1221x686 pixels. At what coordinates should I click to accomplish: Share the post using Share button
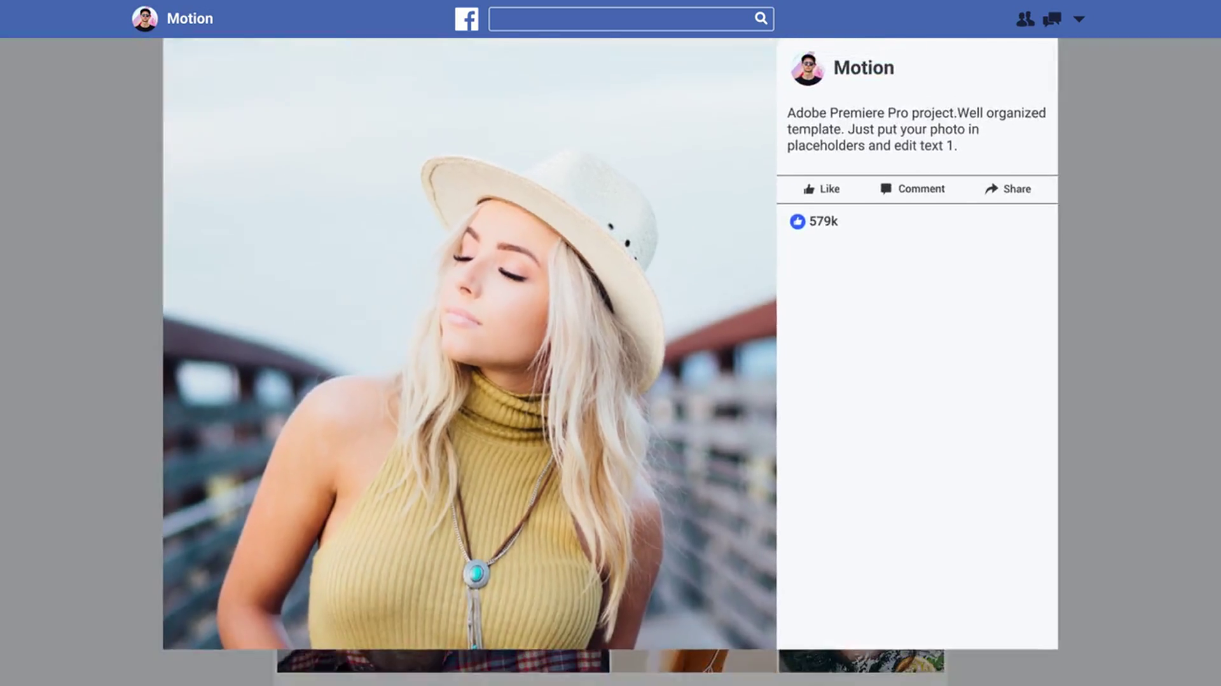tap(1008, 189)
